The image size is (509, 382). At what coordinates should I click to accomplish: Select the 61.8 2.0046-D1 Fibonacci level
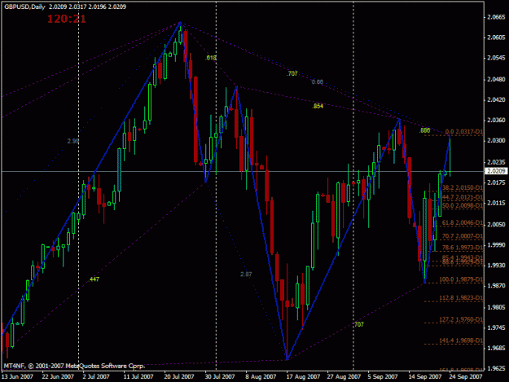(x=463, y=222)
